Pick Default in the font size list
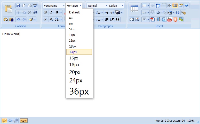 click(75, 12)
